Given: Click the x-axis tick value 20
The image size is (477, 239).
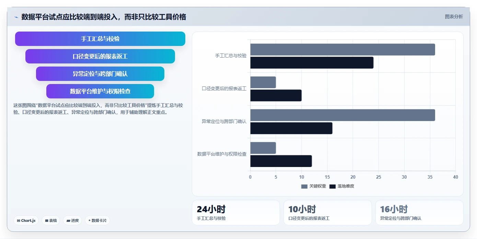Looking at the screenshot, I should [353, 177].
